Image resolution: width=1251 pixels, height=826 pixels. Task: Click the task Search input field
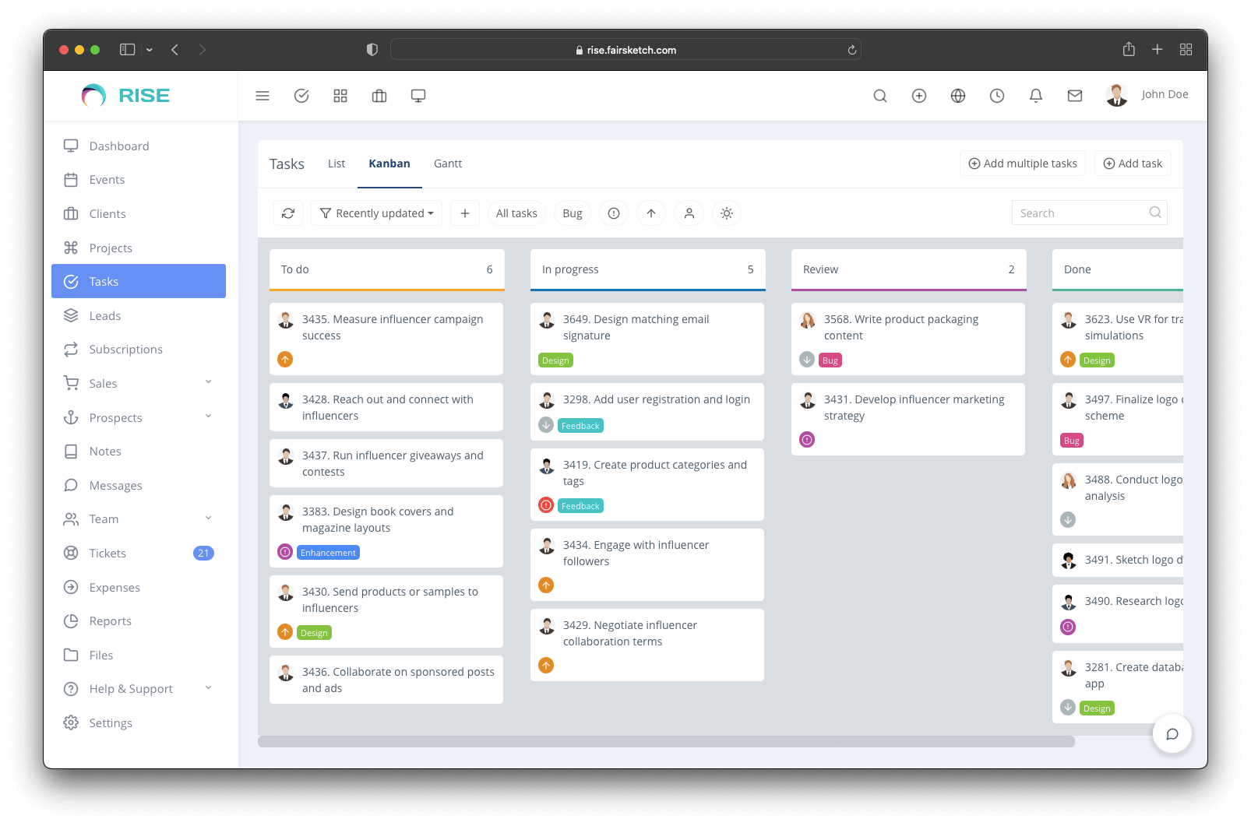click(1080, 213)
